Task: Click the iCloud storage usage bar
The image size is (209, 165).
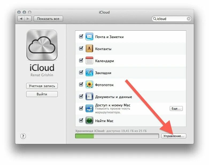Action: click(x=117, y=136)
